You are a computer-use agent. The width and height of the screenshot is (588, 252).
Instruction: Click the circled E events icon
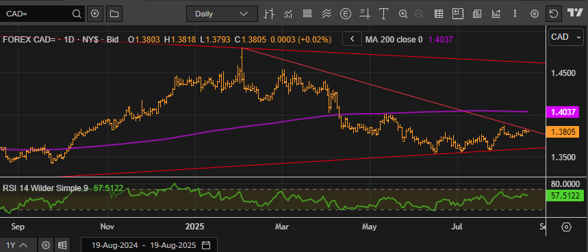point(346,14)
